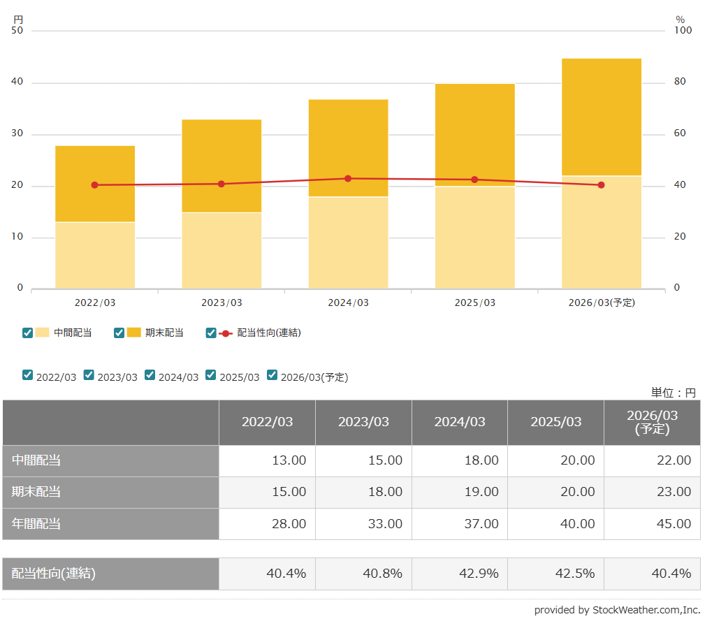
Task: Select the 2024/03 table column header
Action: (460, 422)
